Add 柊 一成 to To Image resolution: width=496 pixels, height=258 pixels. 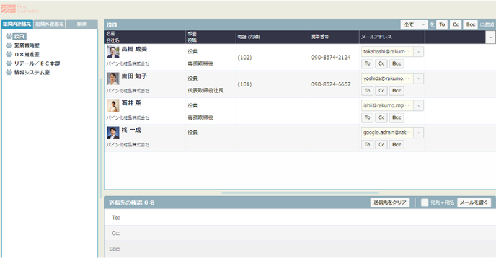367,145
